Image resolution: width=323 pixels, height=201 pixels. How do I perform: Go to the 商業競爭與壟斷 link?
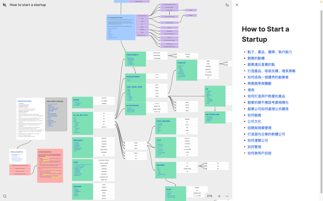[259, 84]
